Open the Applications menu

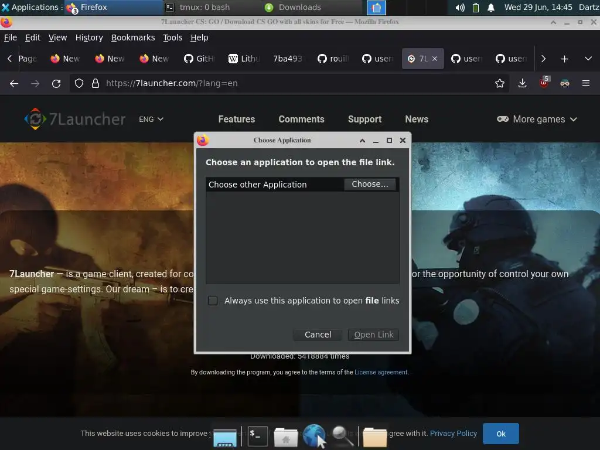32,7
